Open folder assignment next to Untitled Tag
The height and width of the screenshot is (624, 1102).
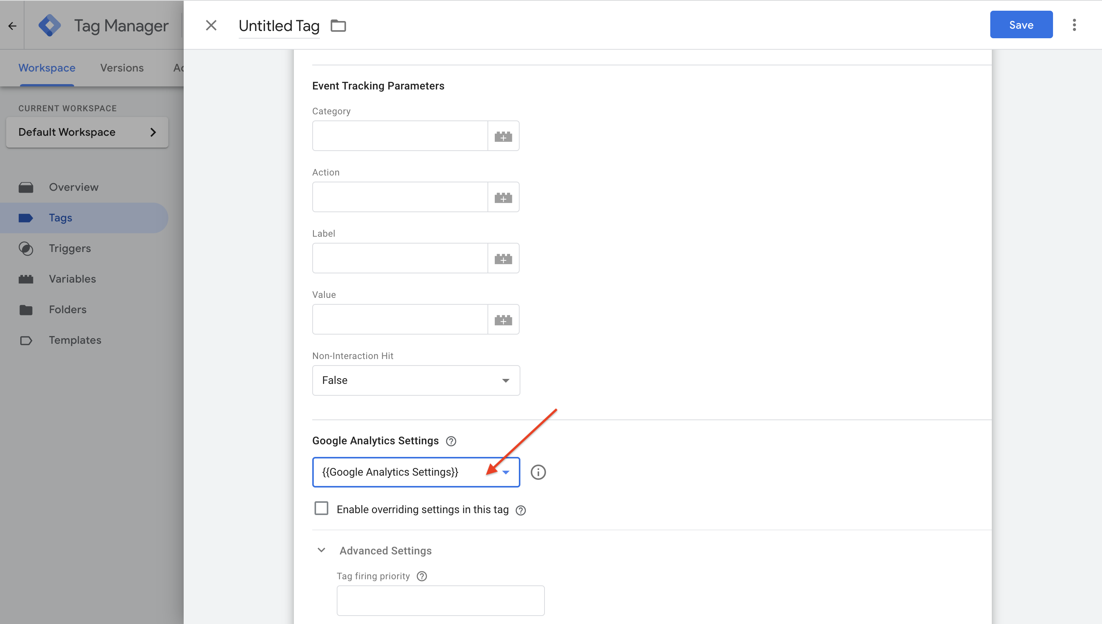(x=338, y=25)
